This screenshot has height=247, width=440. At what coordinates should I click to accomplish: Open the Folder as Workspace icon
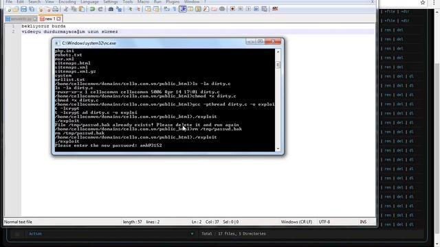(214, 9)
